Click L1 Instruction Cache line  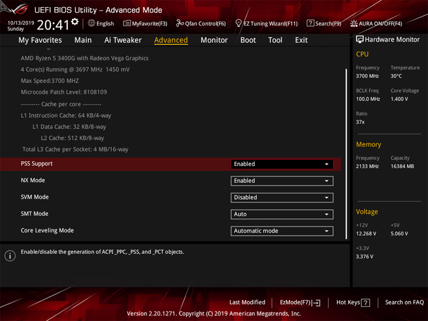pyautogui.click(x=66, y=115)
